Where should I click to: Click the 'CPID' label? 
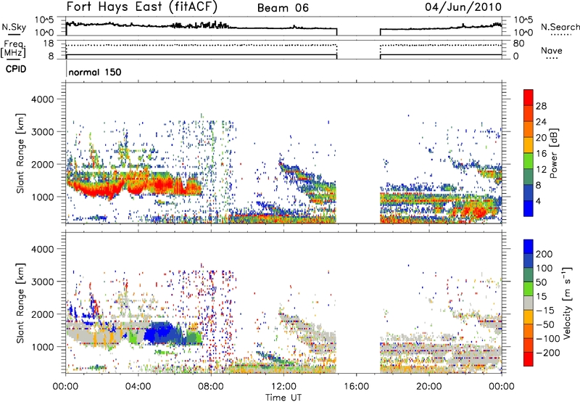[16, 69]
